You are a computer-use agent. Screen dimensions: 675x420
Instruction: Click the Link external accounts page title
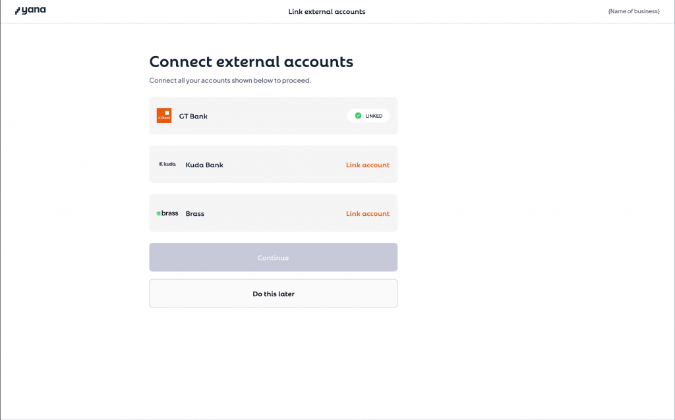326,11
